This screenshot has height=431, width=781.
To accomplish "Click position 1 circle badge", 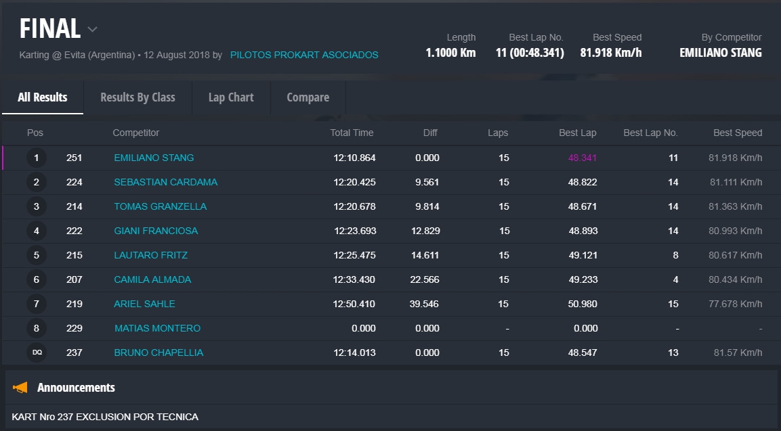I will [x=37, y=158].
